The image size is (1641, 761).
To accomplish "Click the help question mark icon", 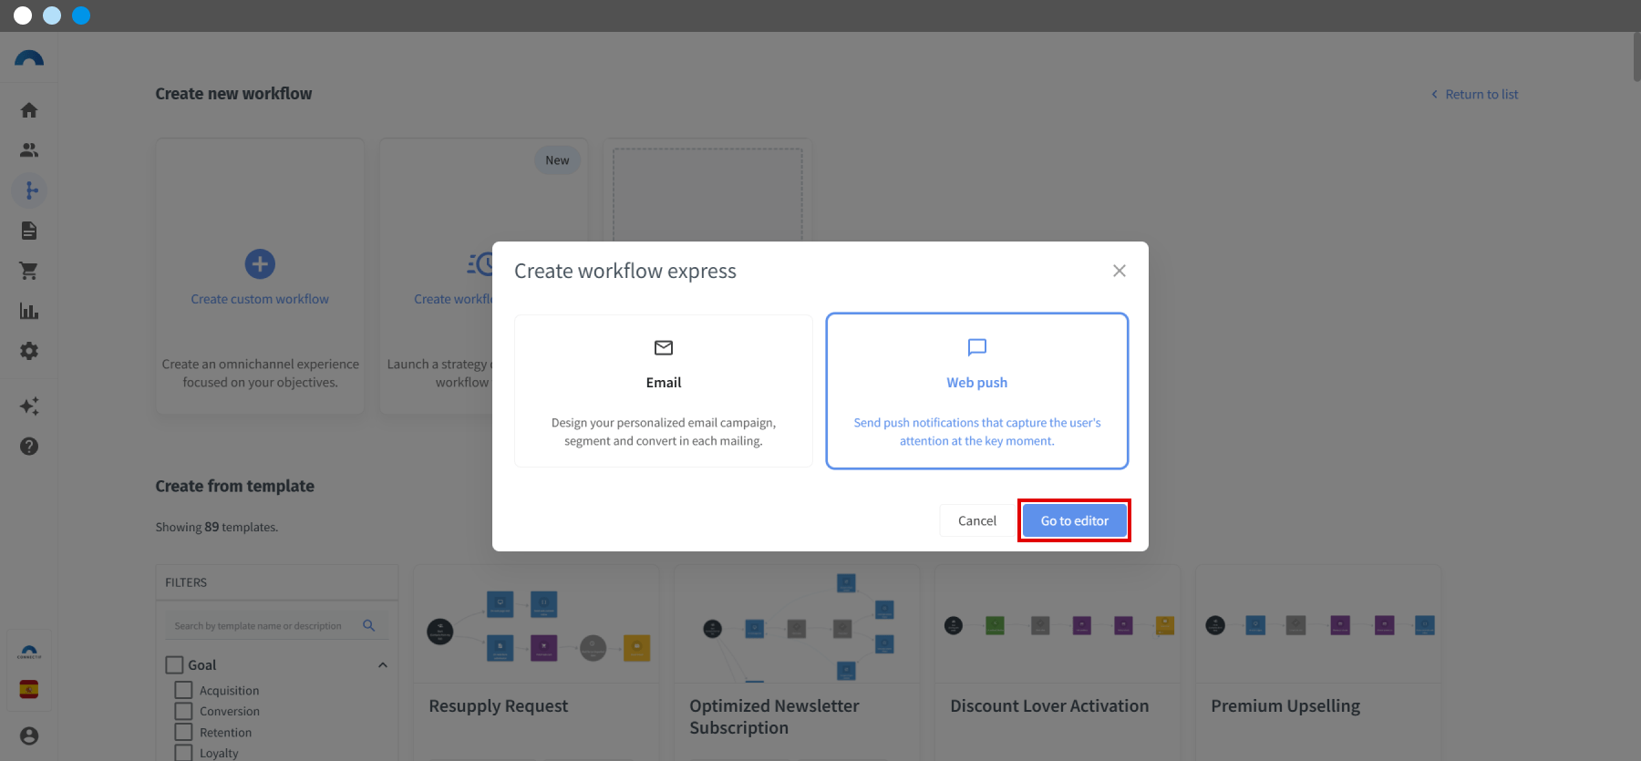I will pos(29,447).
